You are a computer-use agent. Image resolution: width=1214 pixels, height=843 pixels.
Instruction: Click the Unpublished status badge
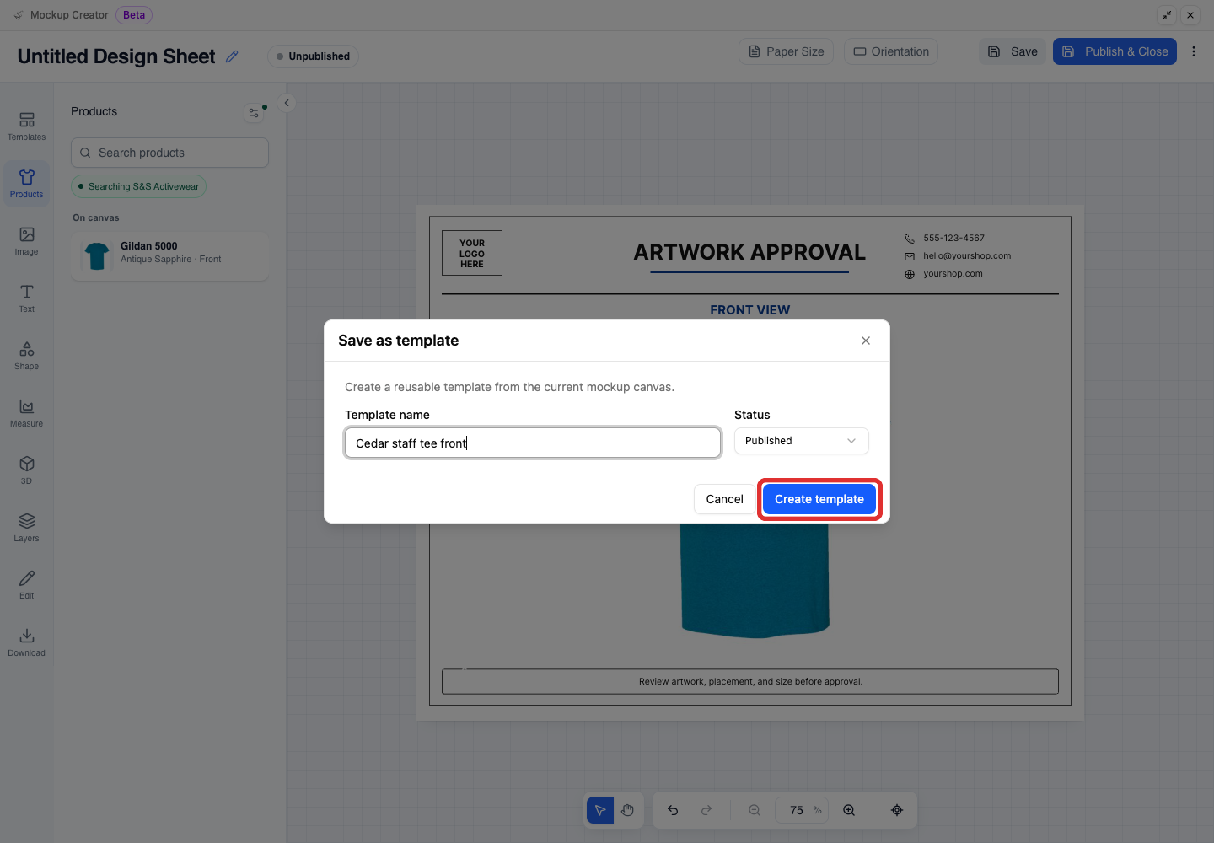click(313, 56)
